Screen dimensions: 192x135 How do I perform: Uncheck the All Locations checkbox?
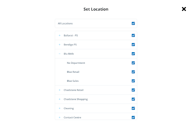(133, 23)
